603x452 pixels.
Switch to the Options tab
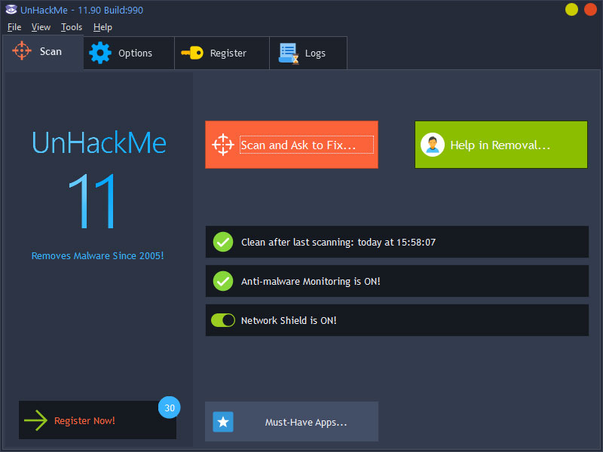tap(129, 53)
